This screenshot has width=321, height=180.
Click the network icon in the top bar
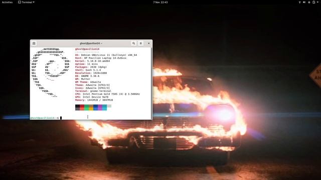tap(299, 2)
